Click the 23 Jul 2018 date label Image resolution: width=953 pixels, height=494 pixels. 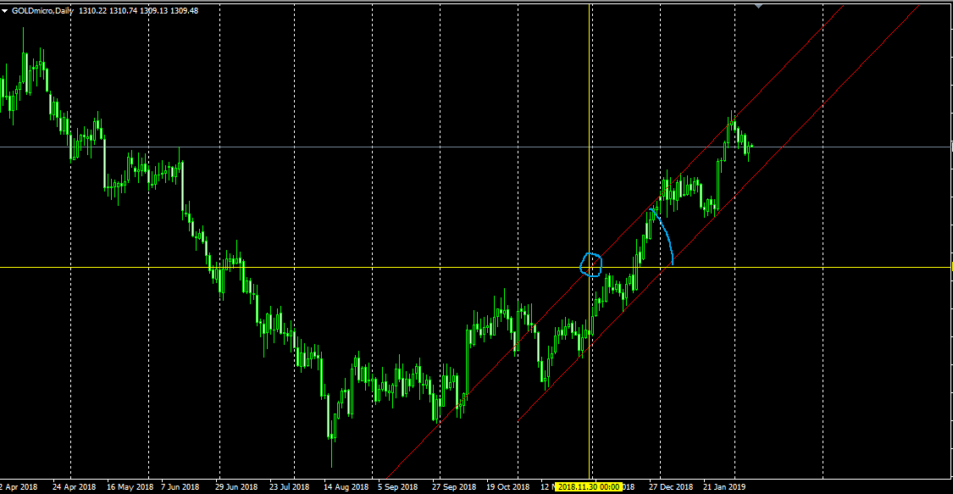click(290, 486)
